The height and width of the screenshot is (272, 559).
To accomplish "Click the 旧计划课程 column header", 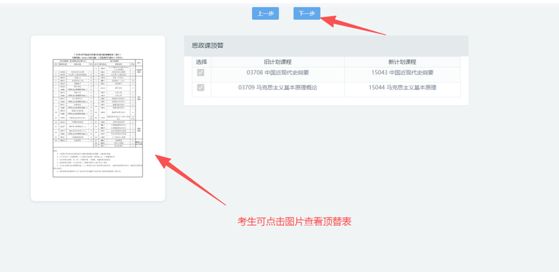I will coord(277,62).
